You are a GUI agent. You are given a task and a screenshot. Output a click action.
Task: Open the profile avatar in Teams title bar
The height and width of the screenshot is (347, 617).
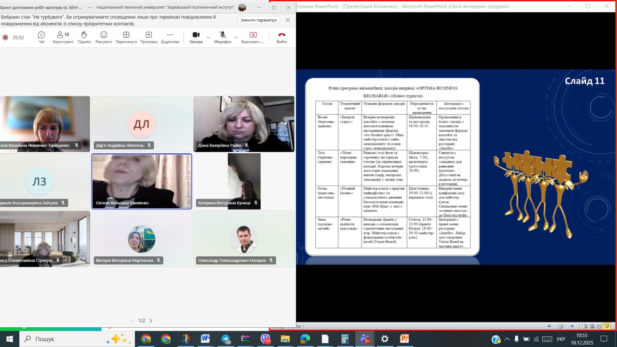click(242, 7)
